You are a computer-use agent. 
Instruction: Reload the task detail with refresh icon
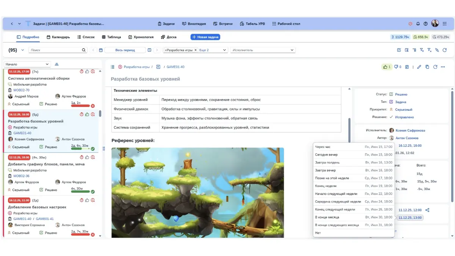[x=435, y=67]
